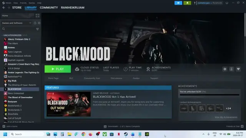Open the Community Hub link

coord(92,78)
